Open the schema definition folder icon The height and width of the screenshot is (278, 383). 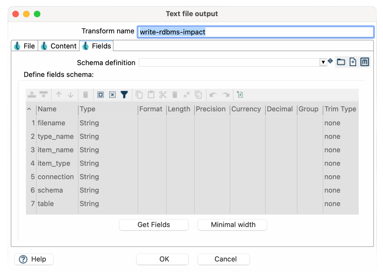pyautogui.click(x=341, y=62)
